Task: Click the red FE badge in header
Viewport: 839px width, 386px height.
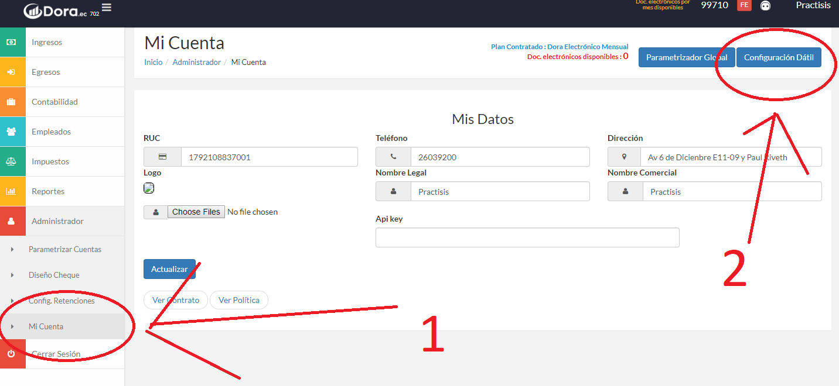Action: click(x=744, y=5)
